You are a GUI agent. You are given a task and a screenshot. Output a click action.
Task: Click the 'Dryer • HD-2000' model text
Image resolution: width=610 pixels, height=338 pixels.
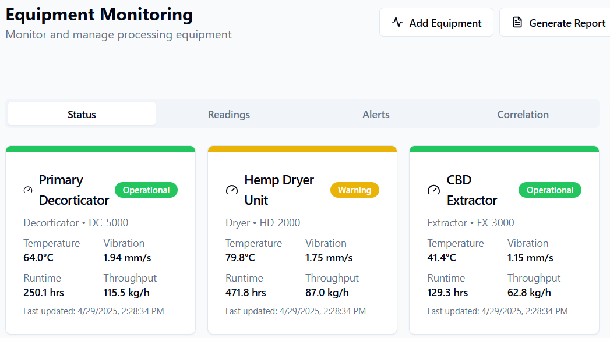(x=263, y=223)
